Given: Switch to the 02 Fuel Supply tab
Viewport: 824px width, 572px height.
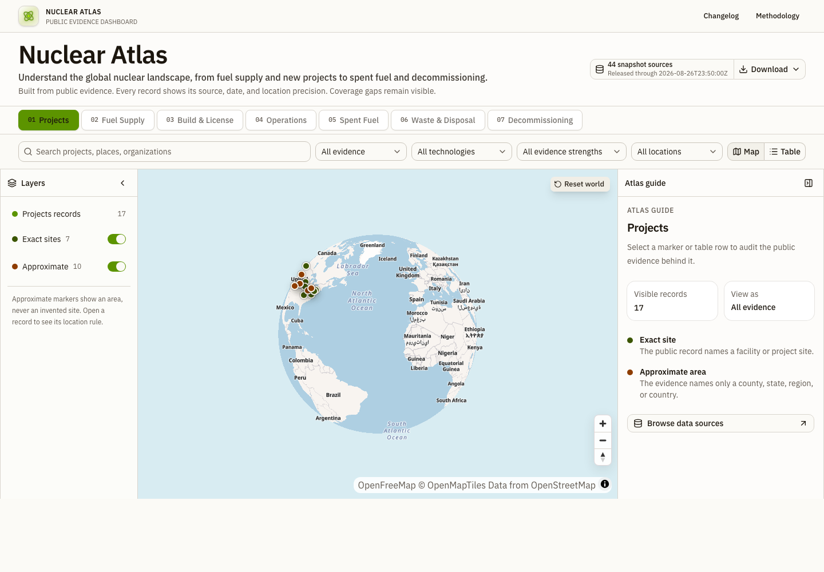Looking at the screenshot, I should click(x=118, y=120).
